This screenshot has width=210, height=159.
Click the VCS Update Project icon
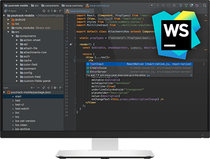[181, 5]
